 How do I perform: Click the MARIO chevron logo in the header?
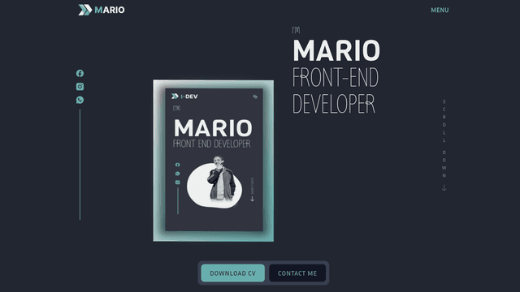(102, 10)
